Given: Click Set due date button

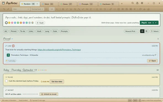Looking at the screenshot, I should tap(57, 82).
